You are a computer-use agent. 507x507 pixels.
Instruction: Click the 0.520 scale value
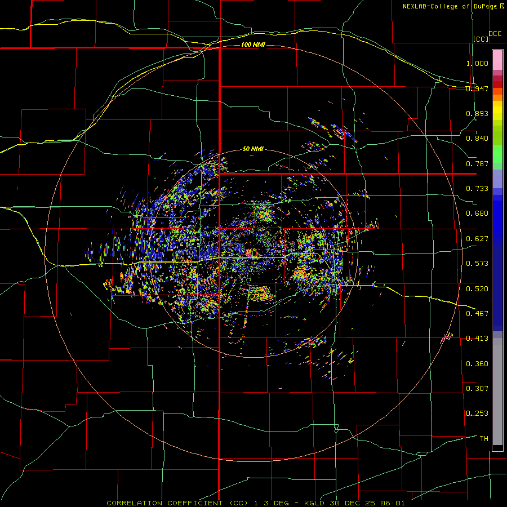pyautogui.click(x=477, y=289)
